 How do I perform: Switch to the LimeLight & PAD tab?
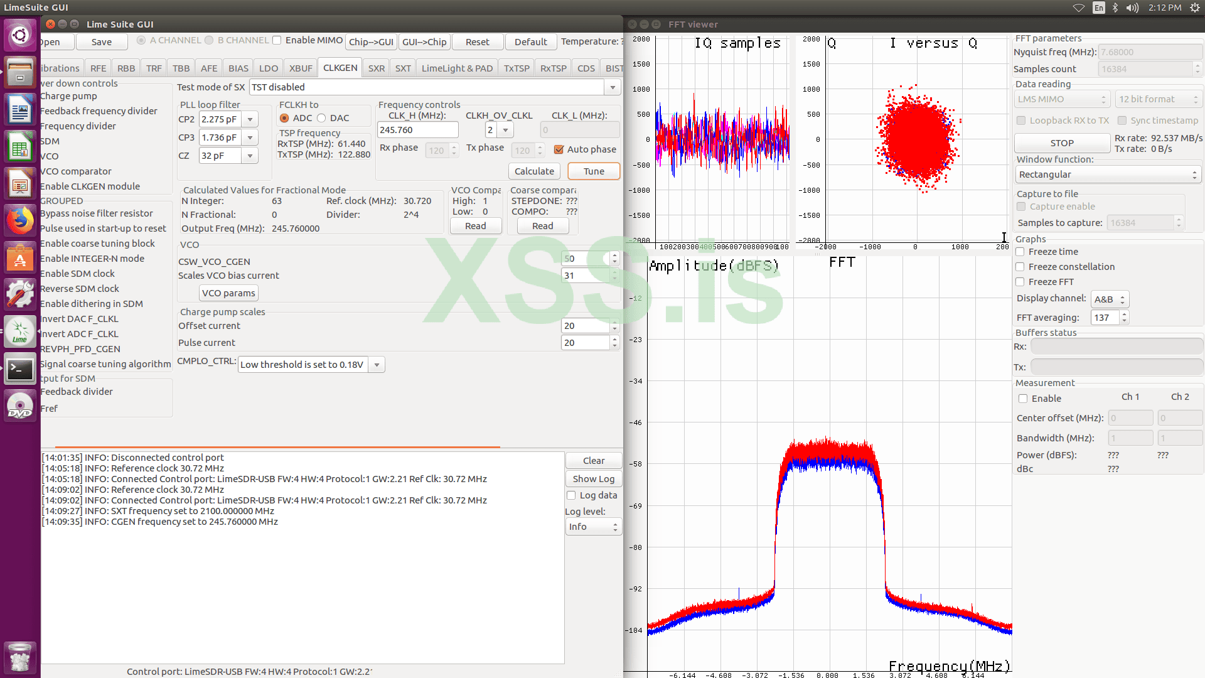tap(457, 68)
